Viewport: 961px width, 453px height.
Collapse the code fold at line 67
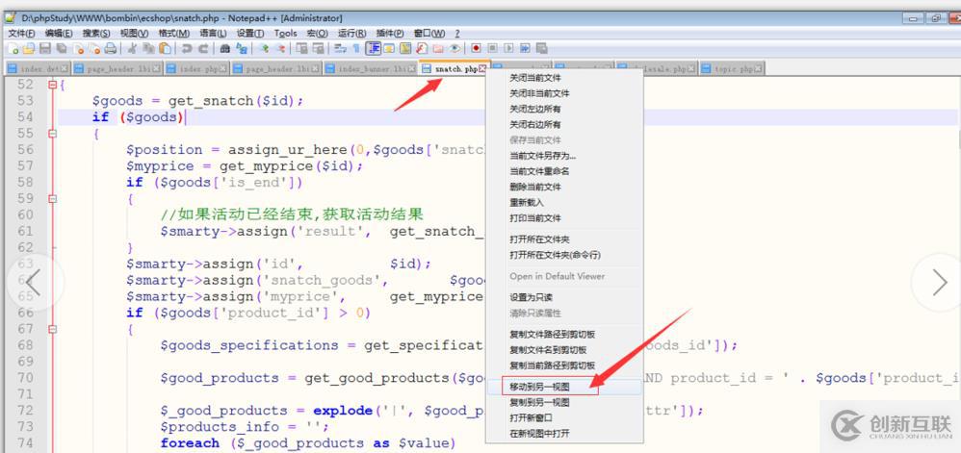[x=53, y=329]
